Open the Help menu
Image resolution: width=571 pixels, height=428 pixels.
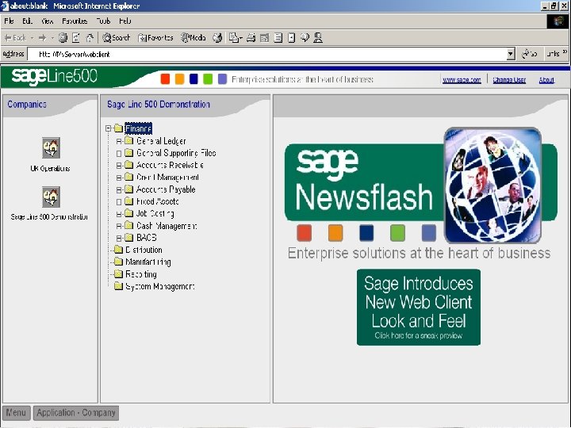pos(125,21)
